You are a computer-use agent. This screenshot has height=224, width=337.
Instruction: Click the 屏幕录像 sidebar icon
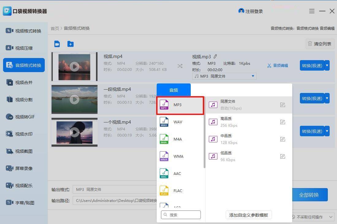[10, 168]
